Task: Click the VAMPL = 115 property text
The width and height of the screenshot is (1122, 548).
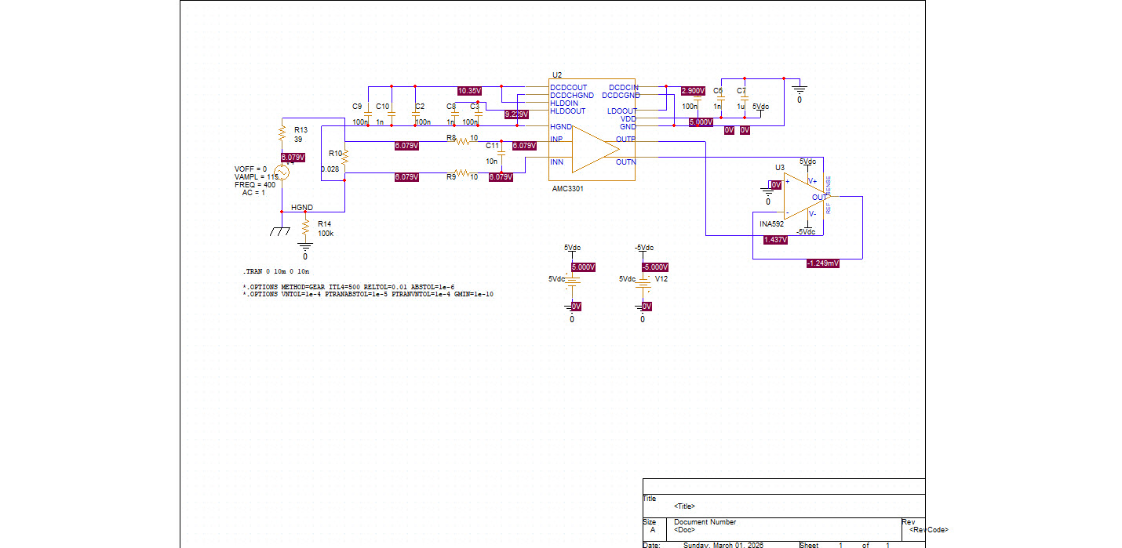Action: click(257, 176)
